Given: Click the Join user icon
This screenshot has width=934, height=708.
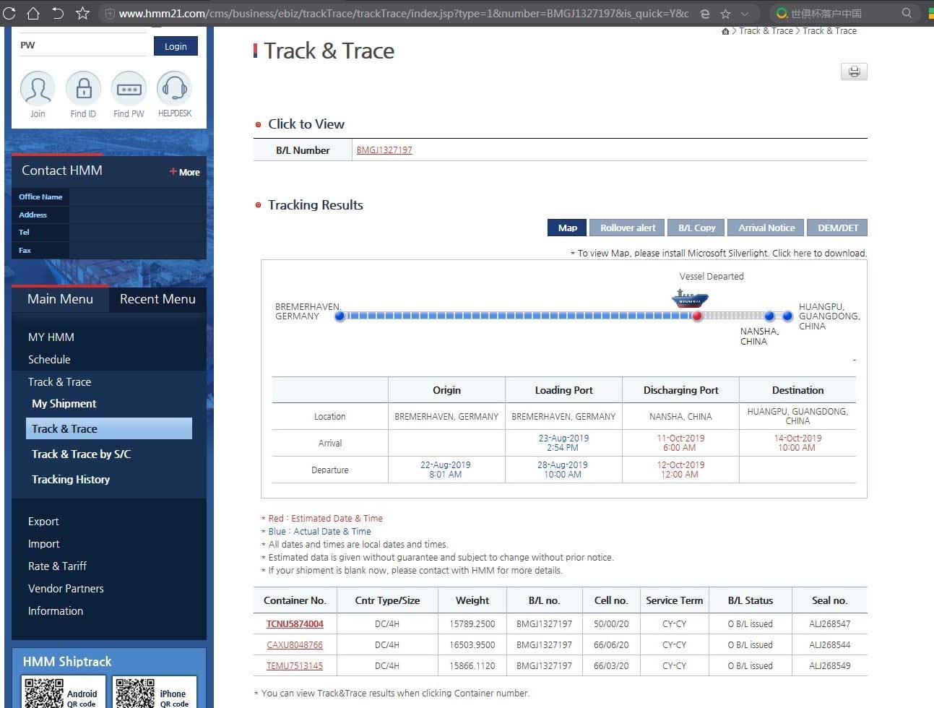Looking at the screenshot, I should (38, 89).
